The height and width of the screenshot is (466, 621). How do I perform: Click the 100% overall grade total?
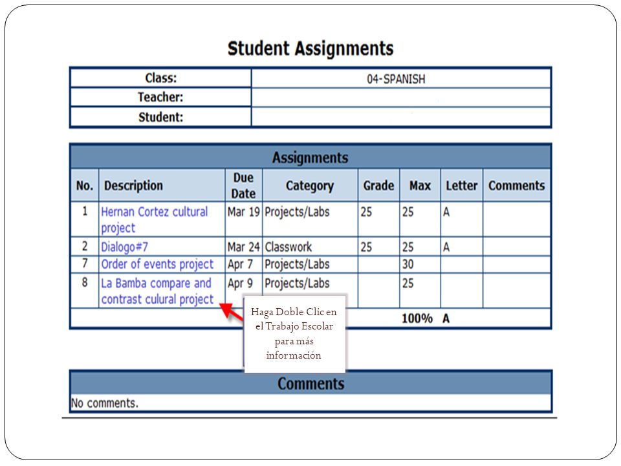(x=417, y=318)
